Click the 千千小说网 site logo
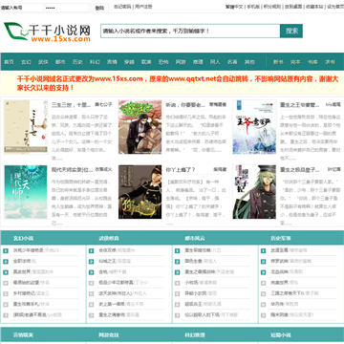 click(47, 32)
